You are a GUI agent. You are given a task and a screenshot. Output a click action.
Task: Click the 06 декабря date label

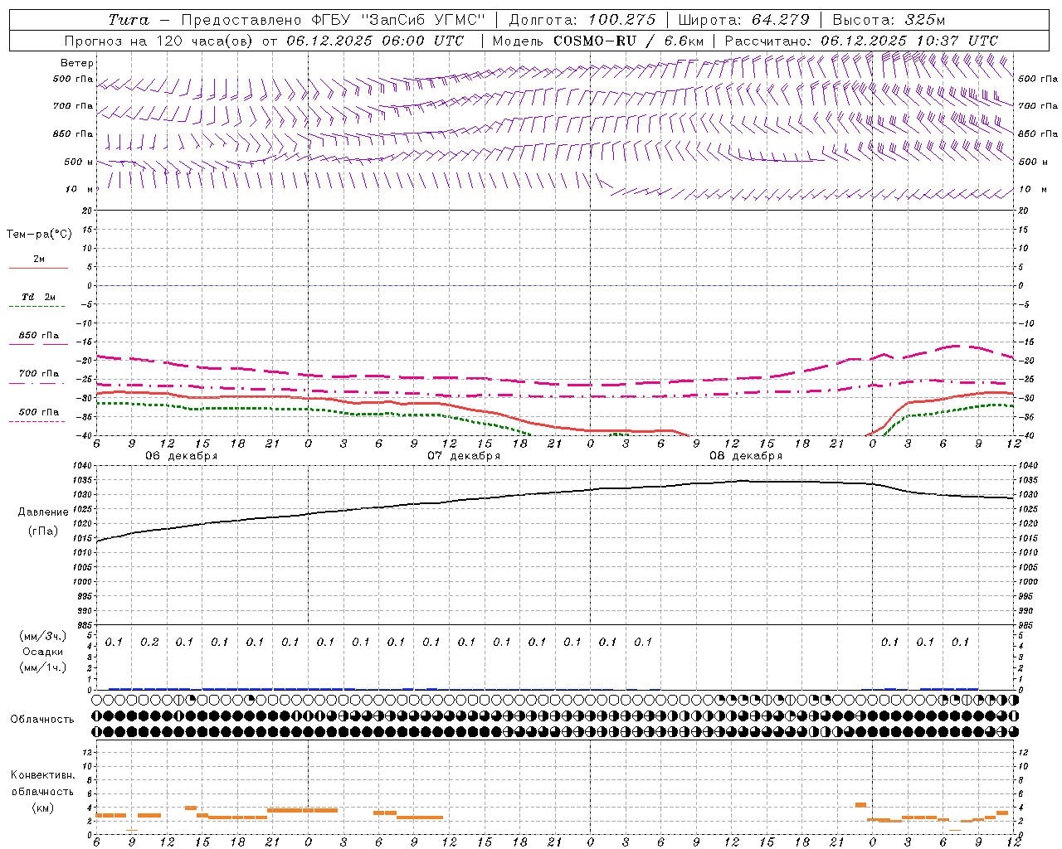(x=182, y=456)
